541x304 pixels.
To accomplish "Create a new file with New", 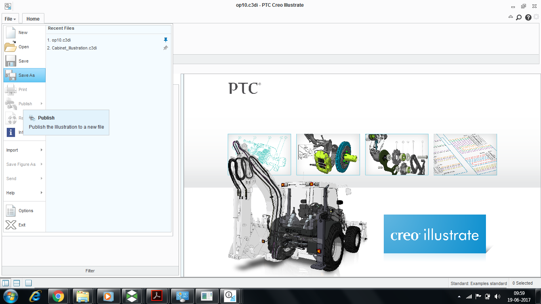I will point(25,32).
